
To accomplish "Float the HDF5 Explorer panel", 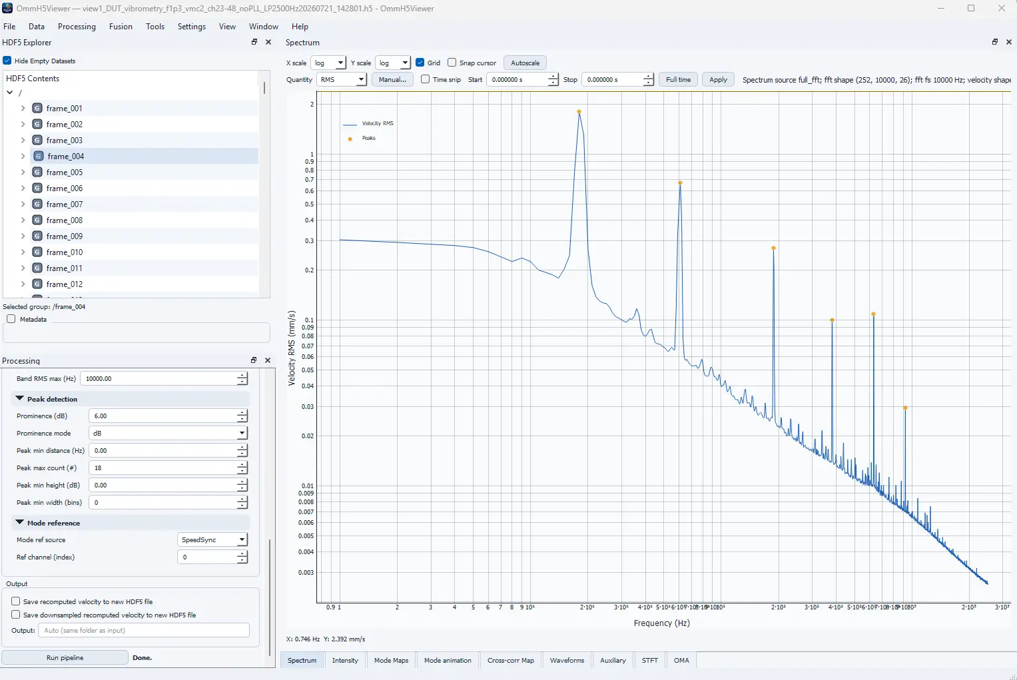I will coord(254,42).
